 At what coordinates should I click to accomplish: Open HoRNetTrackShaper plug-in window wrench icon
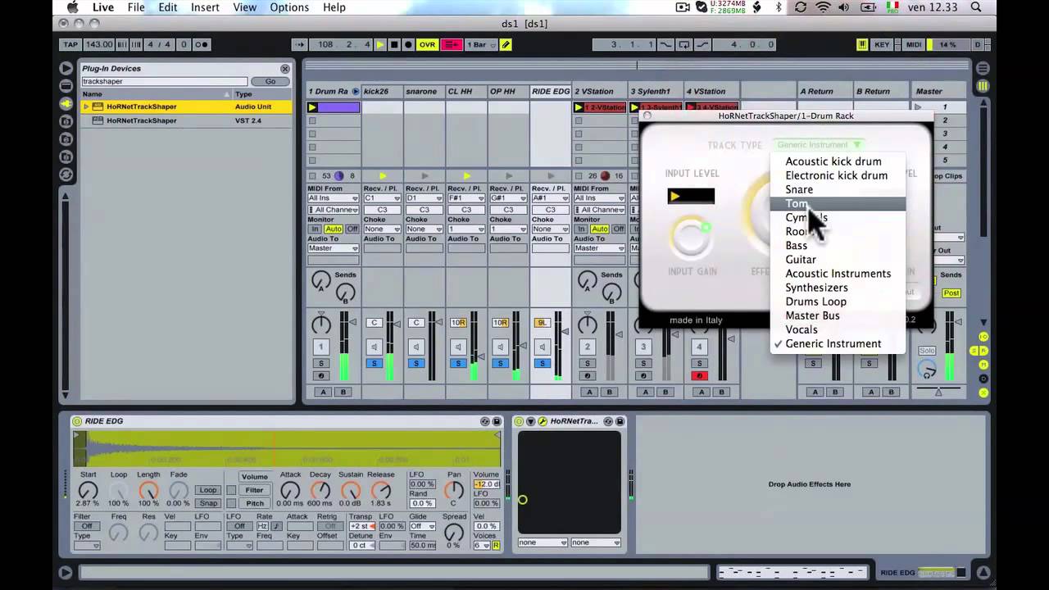542,421
